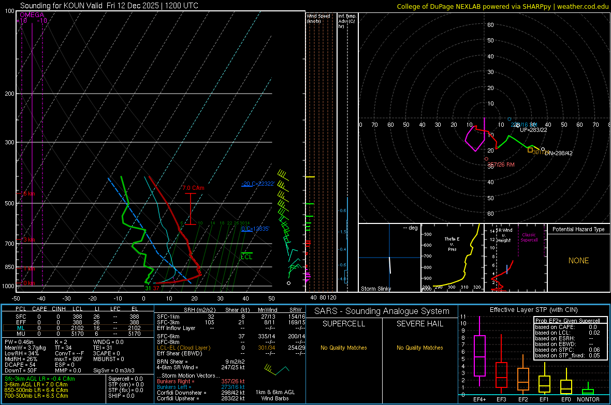Click the Inf. Temp. Adv. panel header

(347, 21)
